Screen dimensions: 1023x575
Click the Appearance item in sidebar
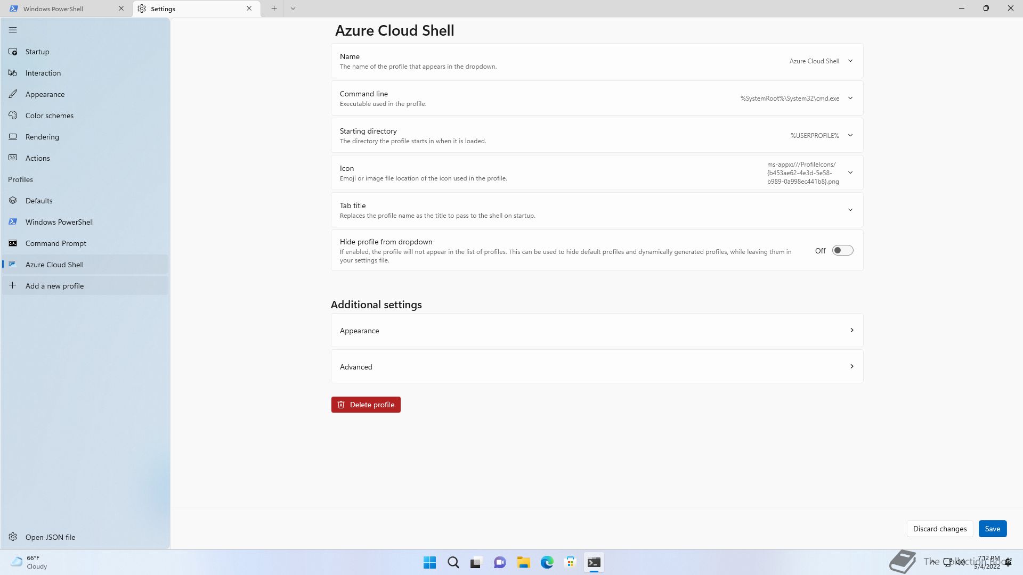pos(85,94)
